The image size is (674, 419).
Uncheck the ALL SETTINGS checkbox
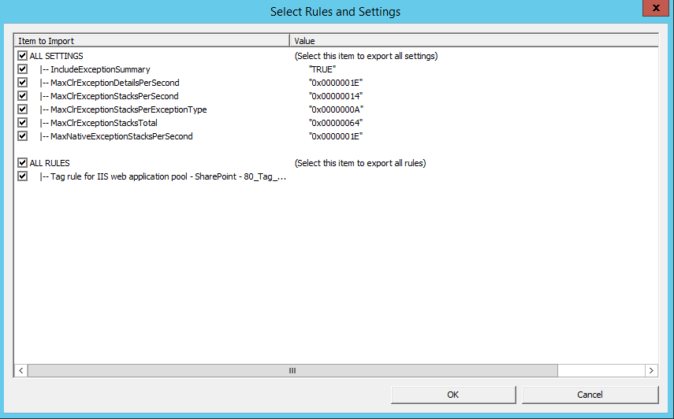(23, 56)
